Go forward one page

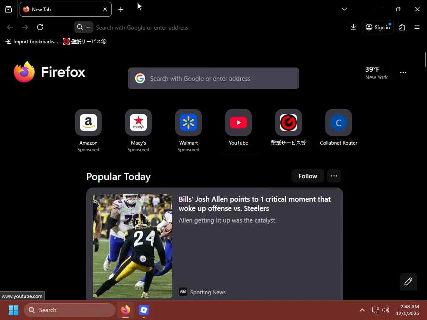click(25, 27)
